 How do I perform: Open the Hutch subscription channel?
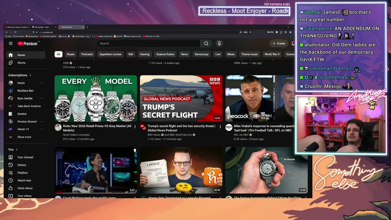pyautogui.click(x=26, y=83)
